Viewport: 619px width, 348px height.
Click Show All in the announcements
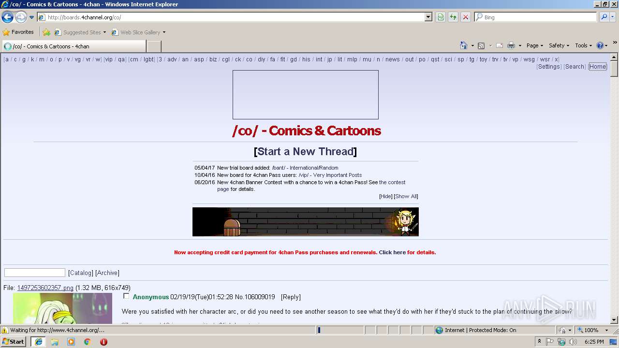click(x=406, y=196)
